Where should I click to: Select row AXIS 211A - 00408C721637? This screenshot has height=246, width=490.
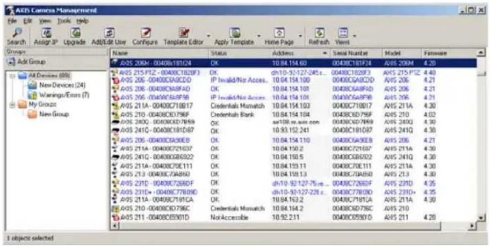[294, 148]
